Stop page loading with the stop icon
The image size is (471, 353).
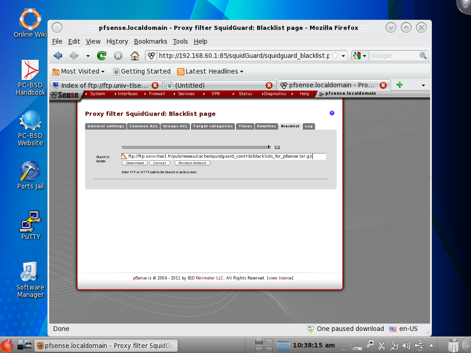(118, 56)
